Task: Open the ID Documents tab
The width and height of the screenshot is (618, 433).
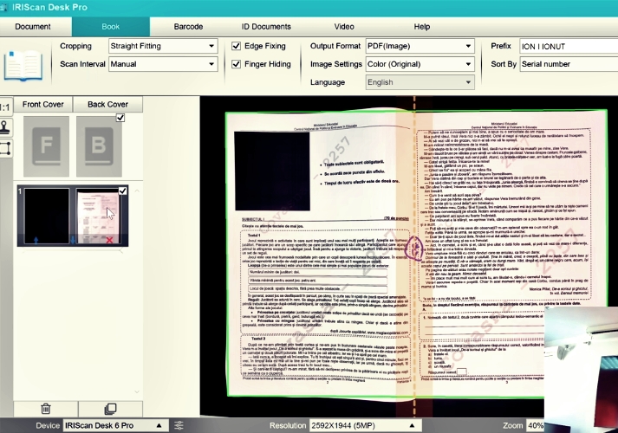Action: click(x=266, y=27)
